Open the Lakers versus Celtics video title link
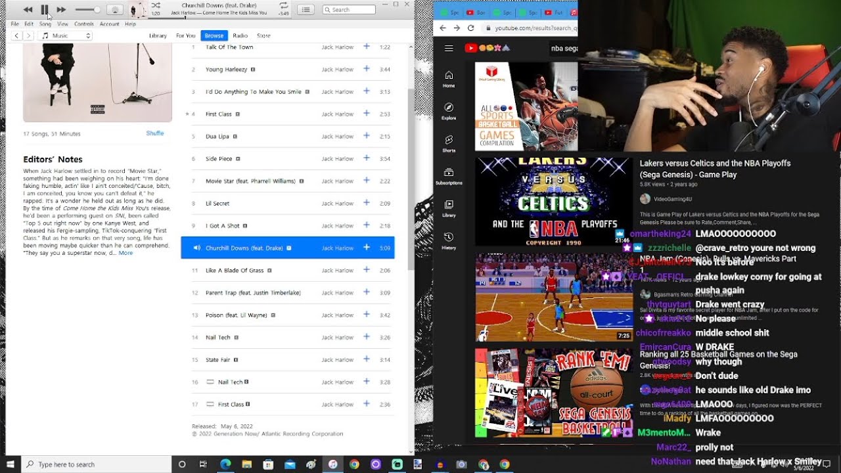The image size is (841, 473). (715, 169)
